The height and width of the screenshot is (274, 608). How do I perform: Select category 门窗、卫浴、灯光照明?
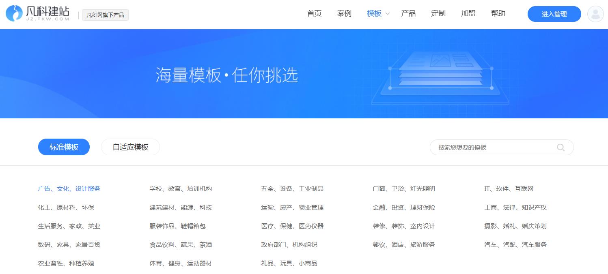point(404,189)
